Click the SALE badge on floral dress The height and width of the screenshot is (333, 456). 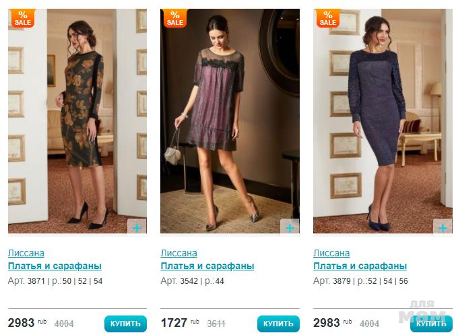coord(23,18)
